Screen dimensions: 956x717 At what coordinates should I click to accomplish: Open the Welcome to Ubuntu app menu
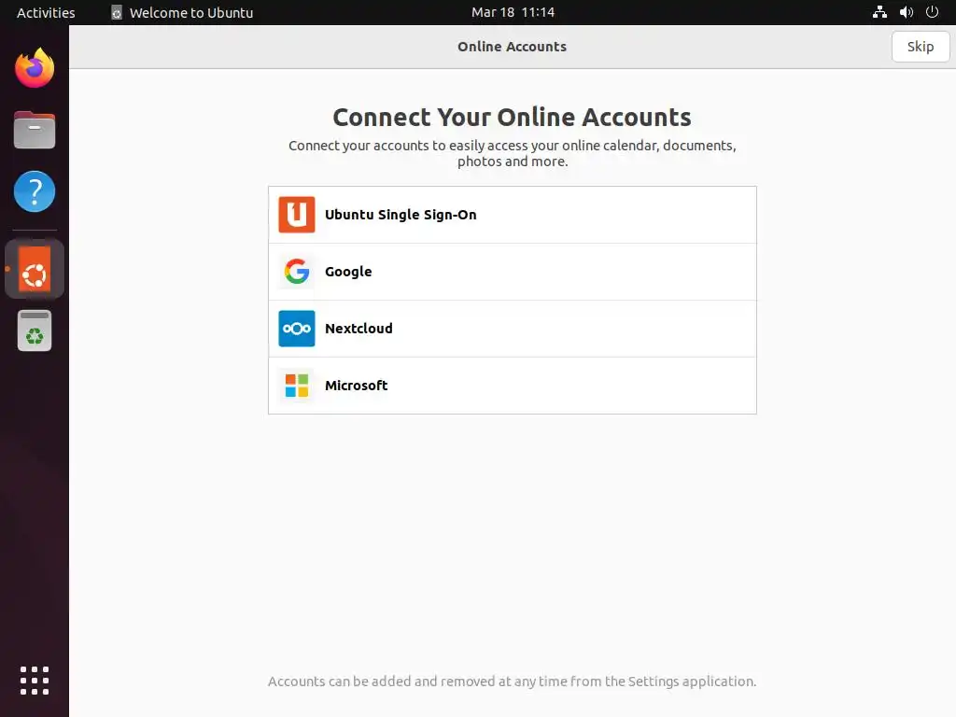coord(182,13)
